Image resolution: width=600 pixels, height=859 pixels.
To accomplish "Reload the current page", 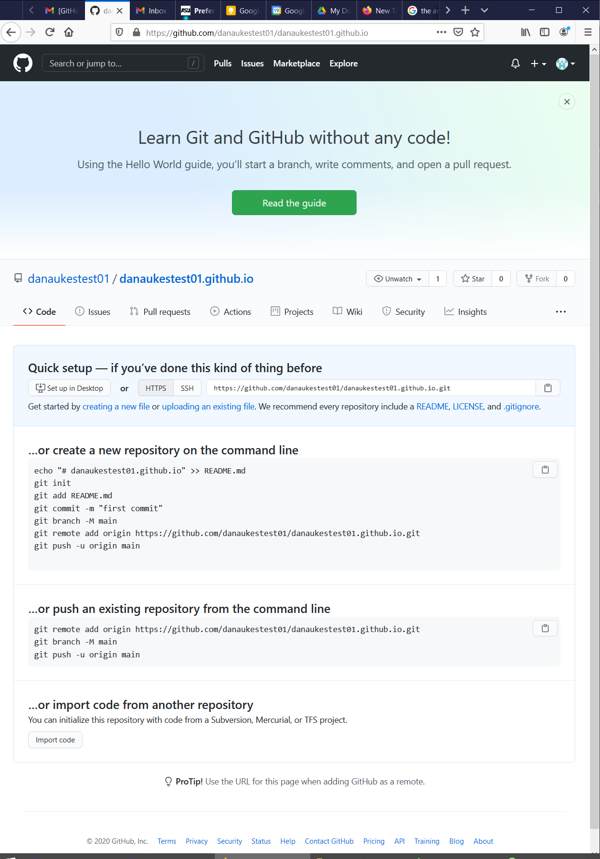I will coord(50,32).
